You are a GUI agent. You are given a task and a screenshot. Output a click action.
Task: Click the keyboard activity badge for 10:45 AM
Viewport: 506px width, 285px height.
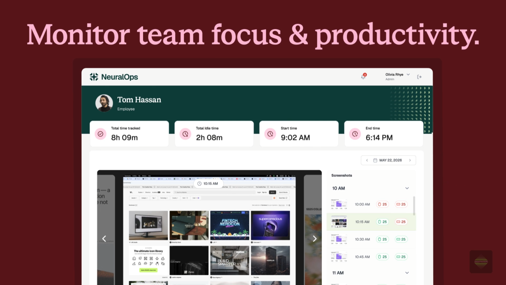coord(401,257)
